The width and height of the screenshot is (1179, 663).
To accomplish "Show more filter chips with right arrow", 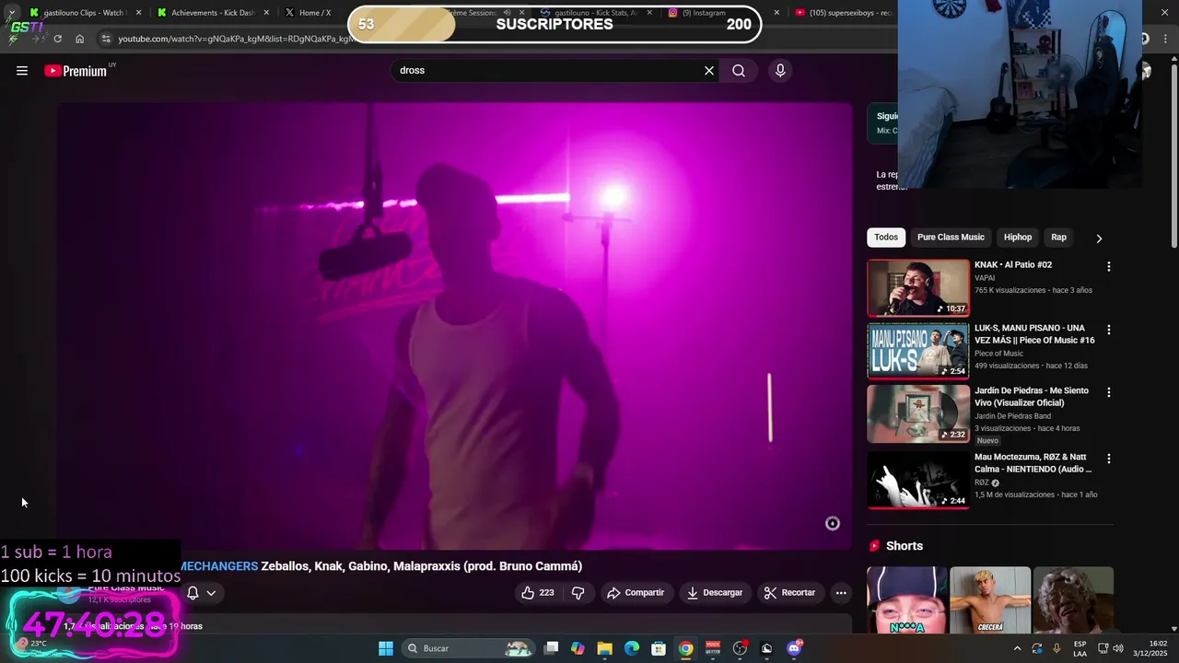I will 1099,238.
